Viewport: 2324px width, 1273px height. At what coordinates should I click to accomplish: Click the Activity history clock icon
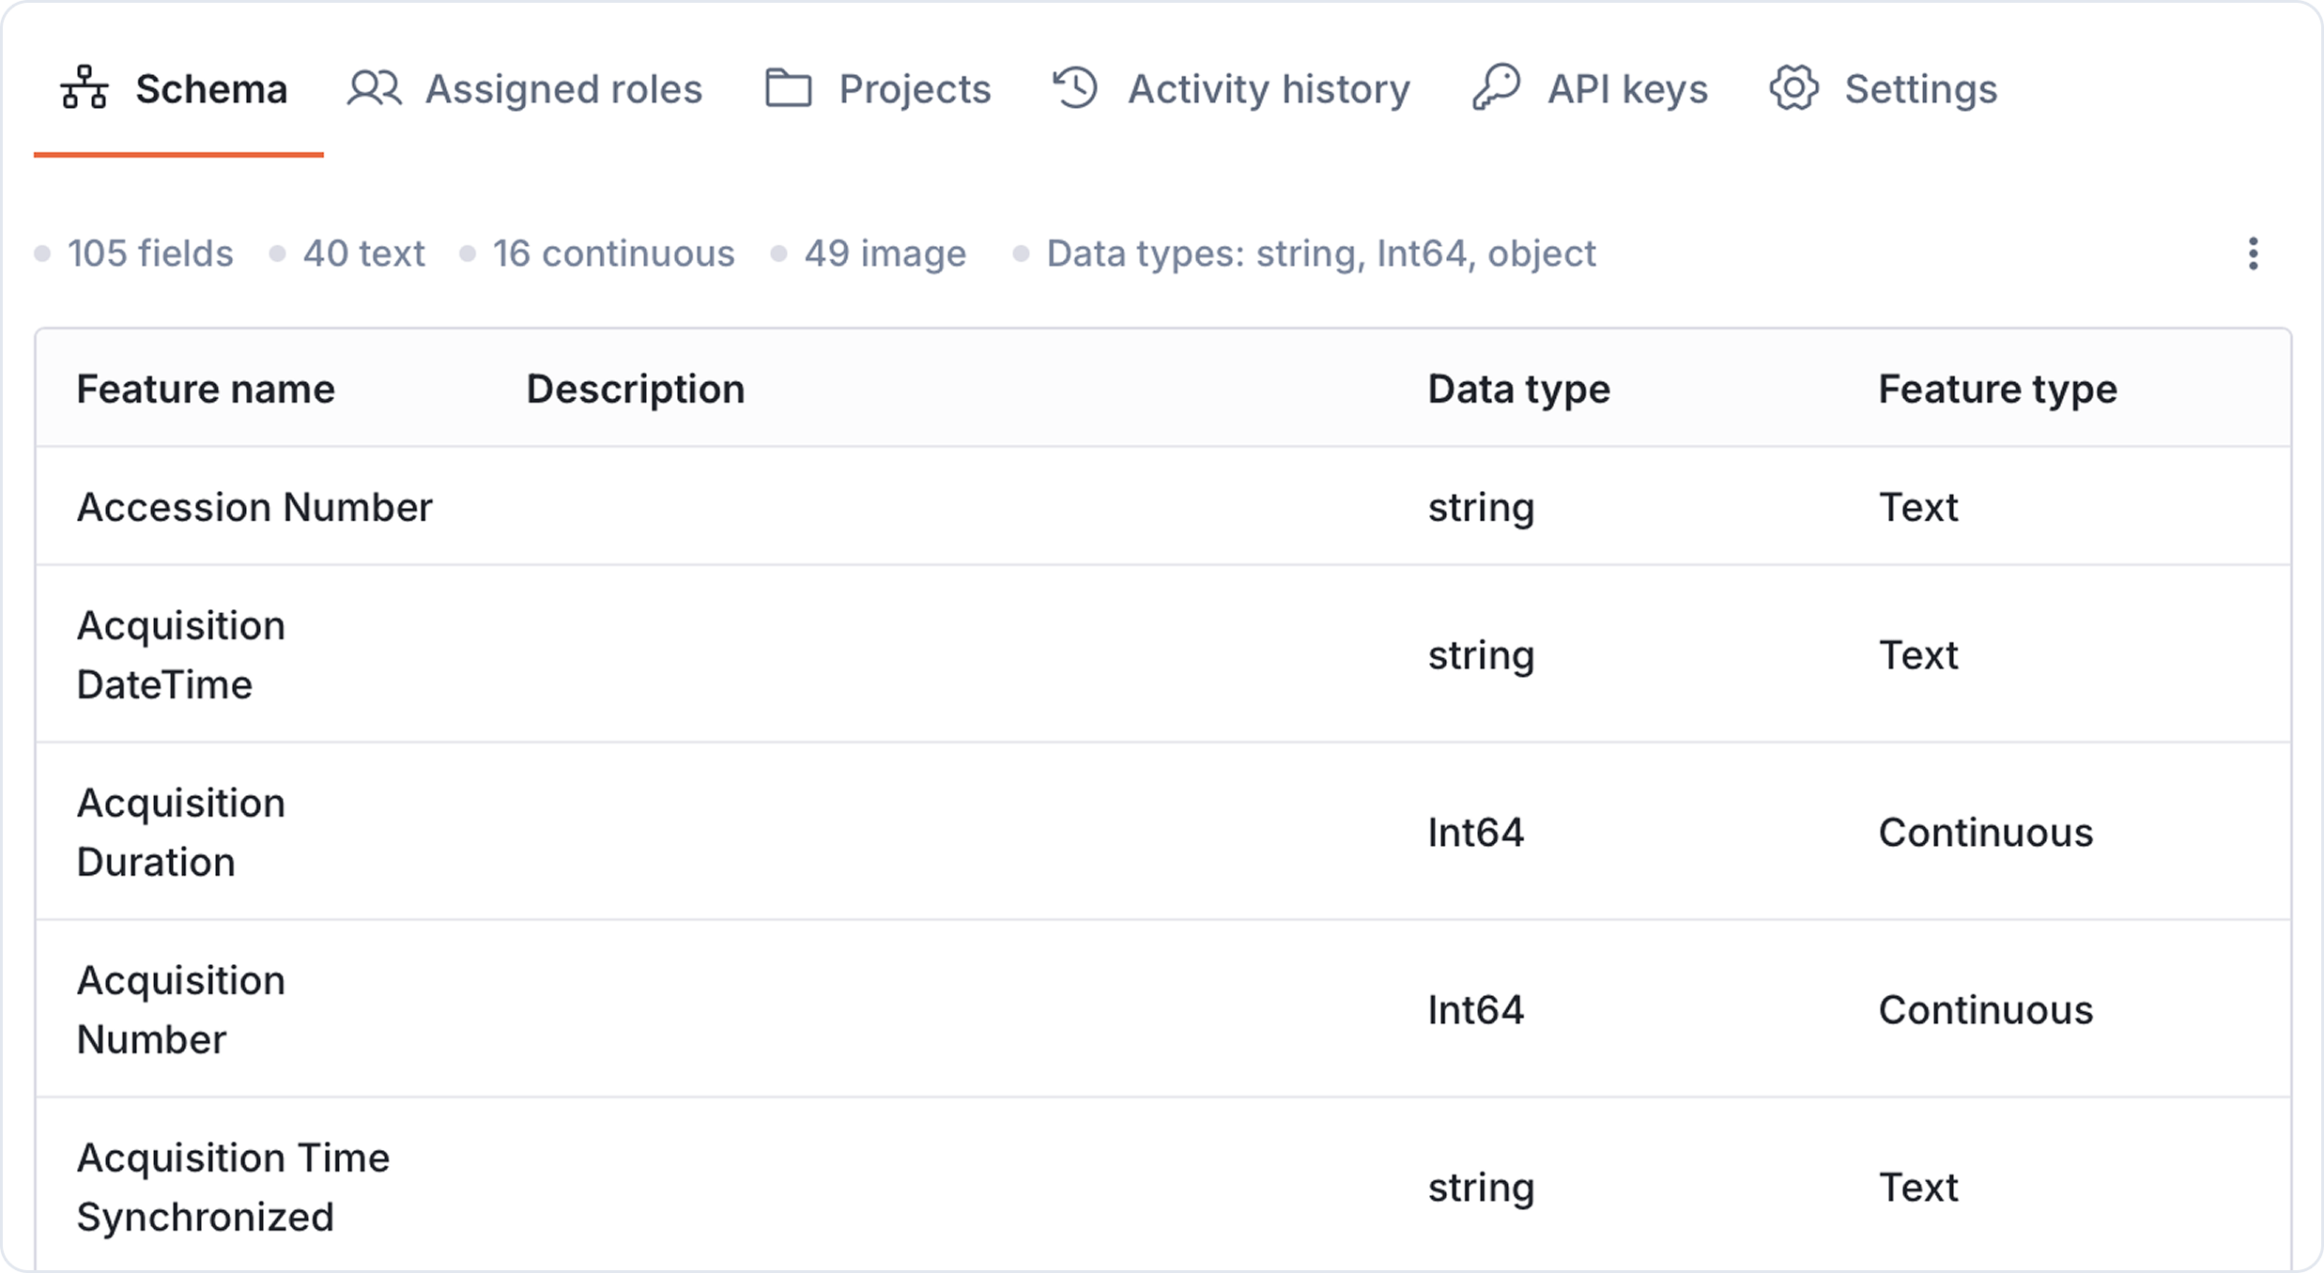click(x=1075, y=88)
